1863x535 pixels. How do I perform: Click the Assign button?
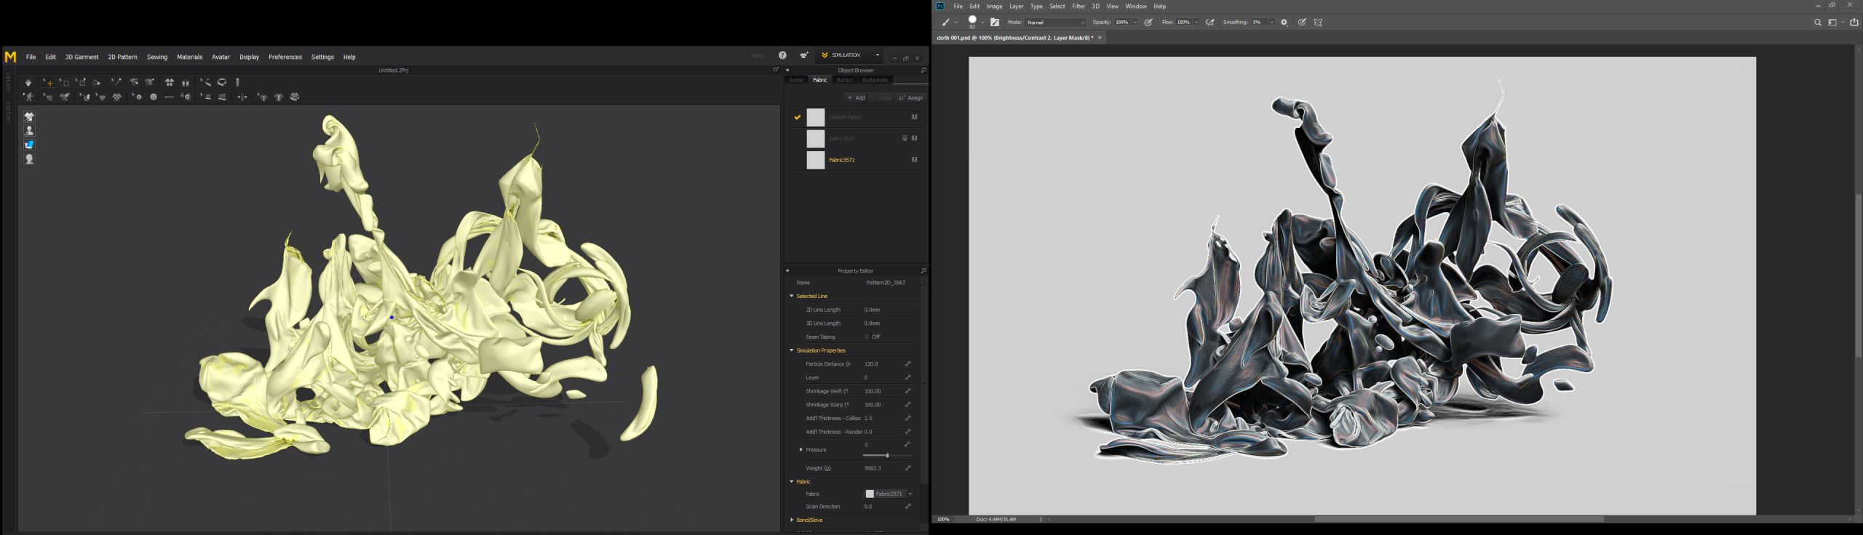click(911, 97)
